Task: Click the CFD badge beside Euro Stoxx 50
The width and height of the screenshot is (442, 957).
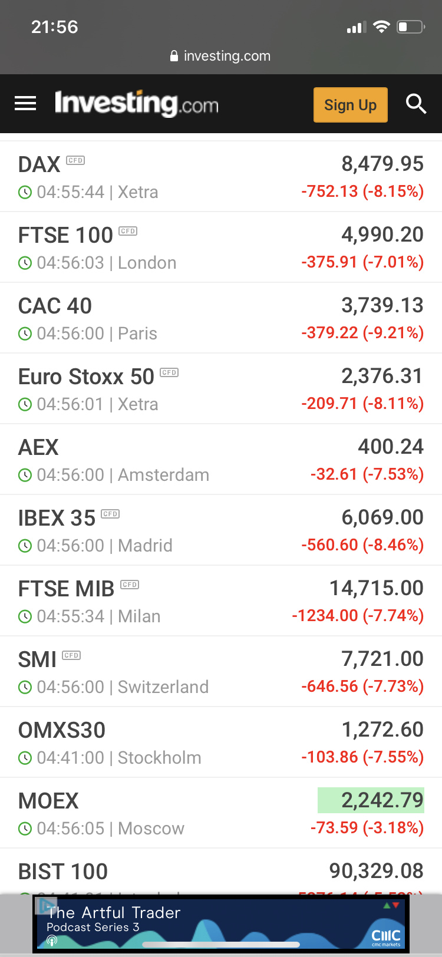Action: 169,372
